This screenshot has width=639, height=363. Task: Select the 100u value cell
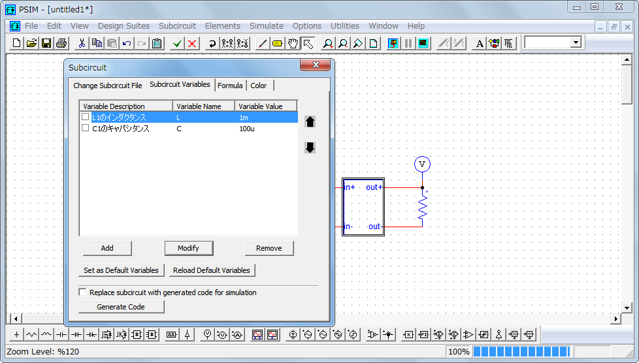coord(247,129)
